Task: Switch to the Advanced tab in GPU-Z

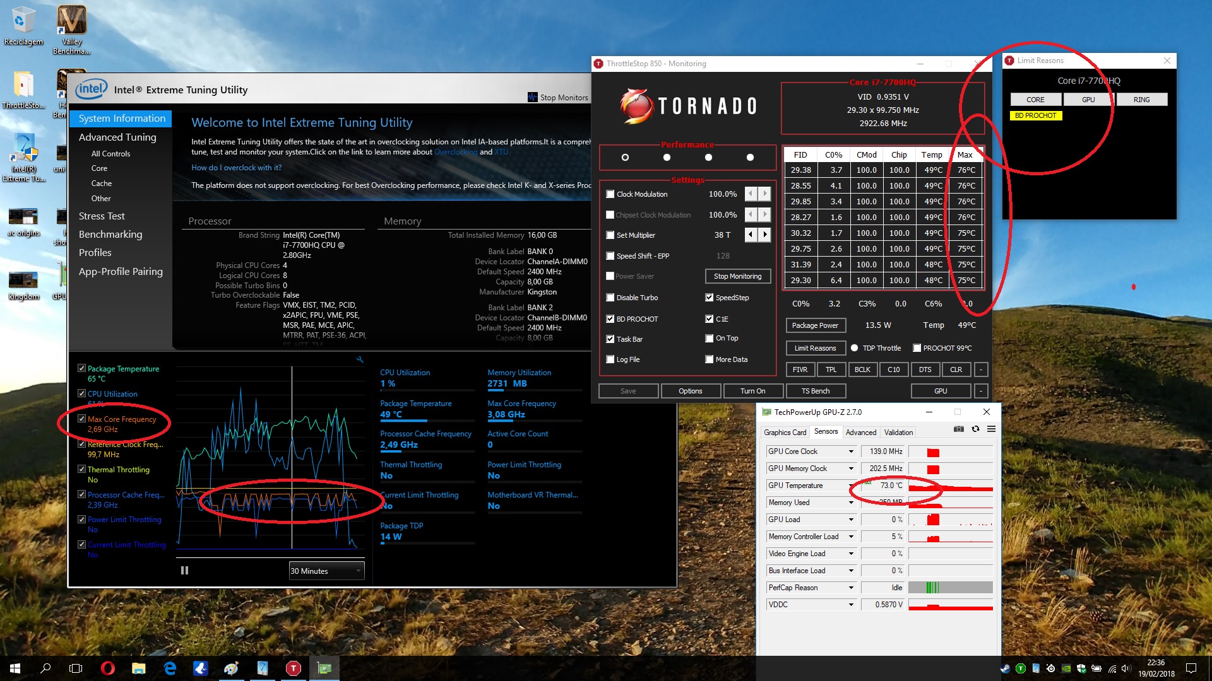Action: point(860,432)
